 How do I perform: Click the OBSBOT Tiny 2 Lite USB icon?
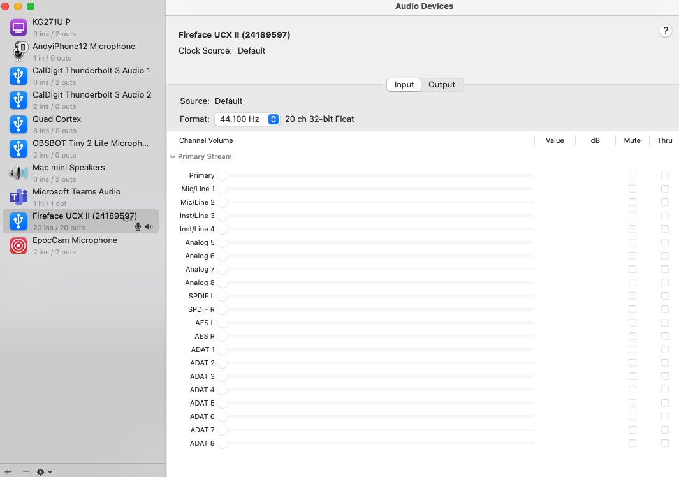click(18, 149)
